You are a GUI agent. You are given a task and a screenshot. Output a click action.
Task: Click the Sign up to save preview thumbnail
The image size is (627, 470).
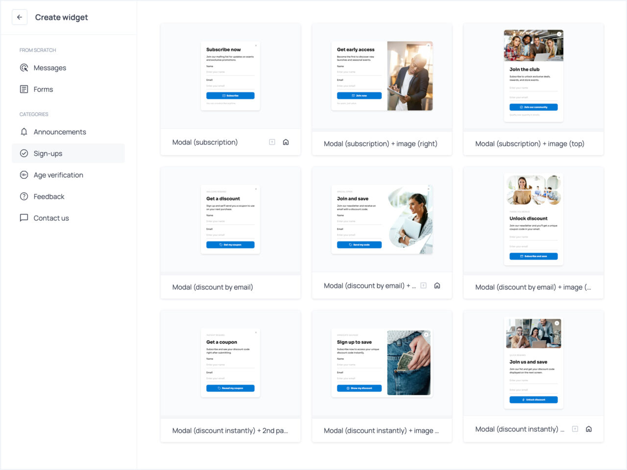point(382,362)
